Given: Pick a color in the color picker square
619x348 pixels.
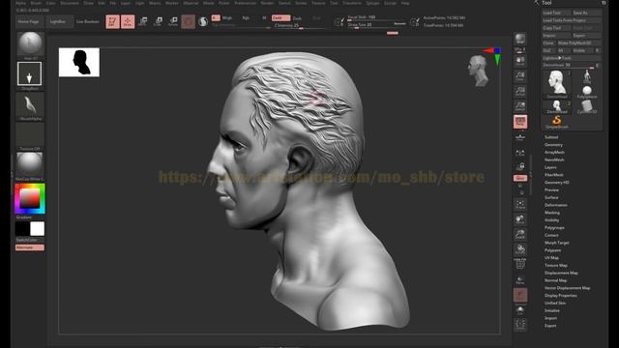Looking at the screenshot, I should pos(30,198).
